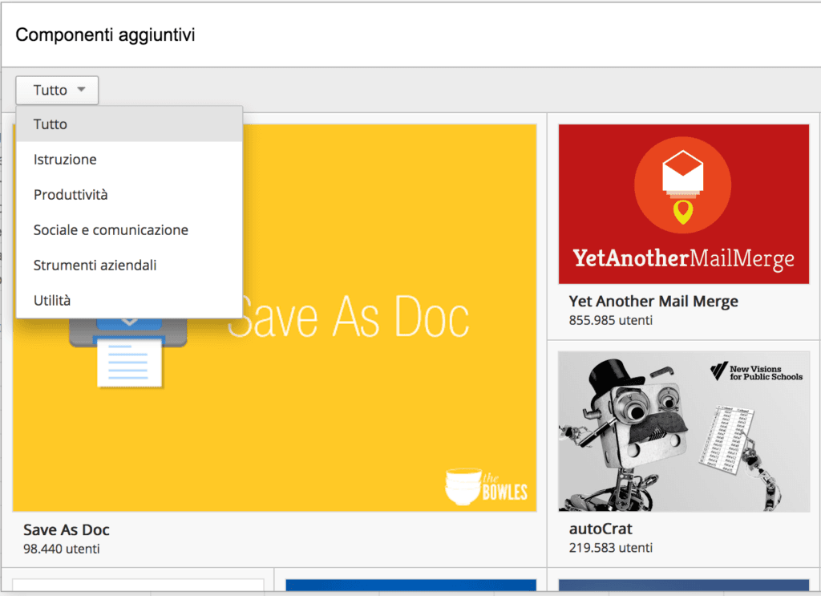Select Sociale e comunicazione category
Image resolution: width=821 pixels, height=596 pixels.
(129, 229)
